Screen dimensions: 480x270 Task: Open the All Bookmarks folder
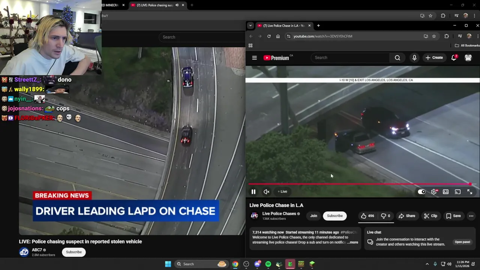click(467, 45)
